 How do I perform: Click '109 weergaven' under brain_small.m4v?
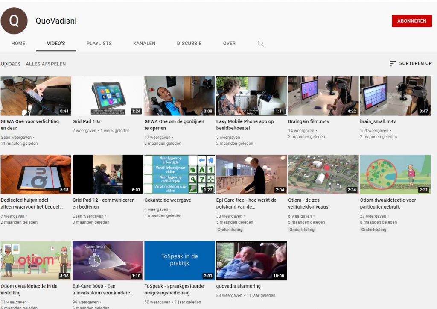click(x=374, y=131)
